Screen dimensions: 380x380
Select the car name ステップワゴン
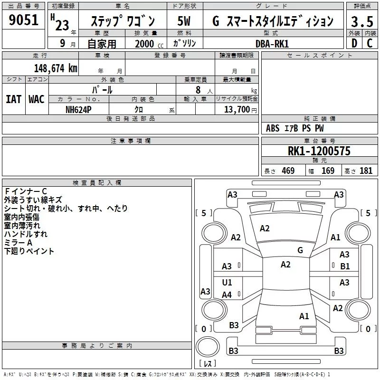click(123, 21)
